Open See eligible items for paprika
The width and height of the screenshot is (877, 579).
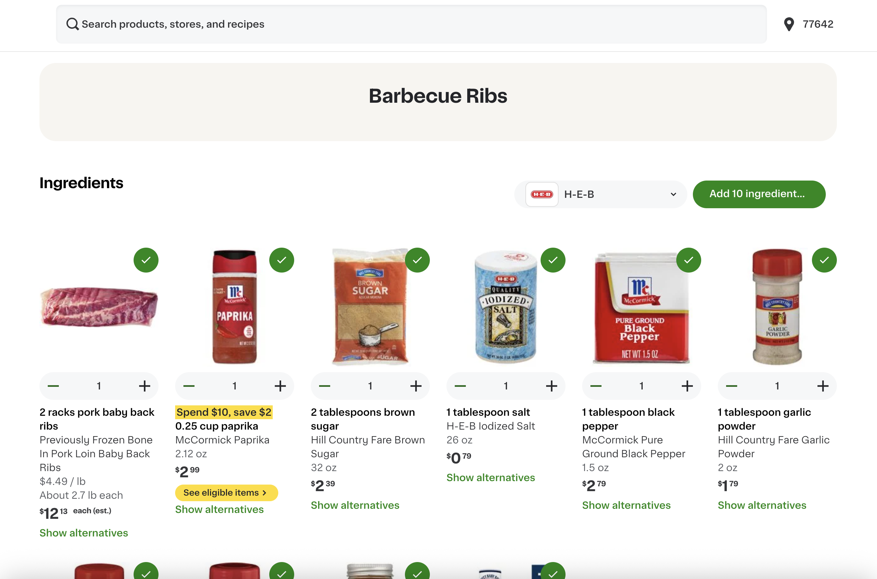226,493
